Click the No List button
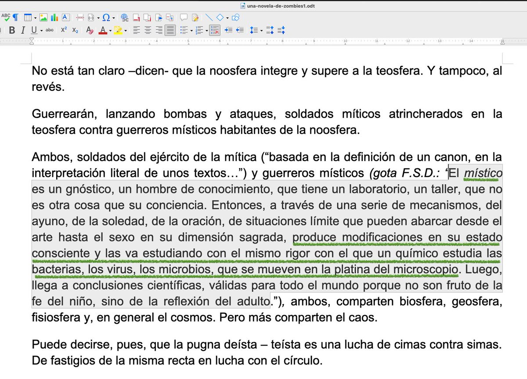This screenshot has width=527, height=379. [215, 30]
